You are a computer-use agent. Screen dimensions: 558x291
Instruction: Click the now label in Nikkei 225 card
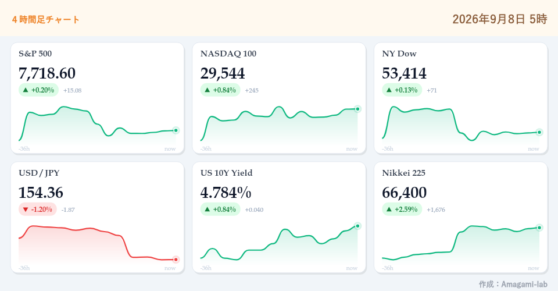click(x=534, y=268)
